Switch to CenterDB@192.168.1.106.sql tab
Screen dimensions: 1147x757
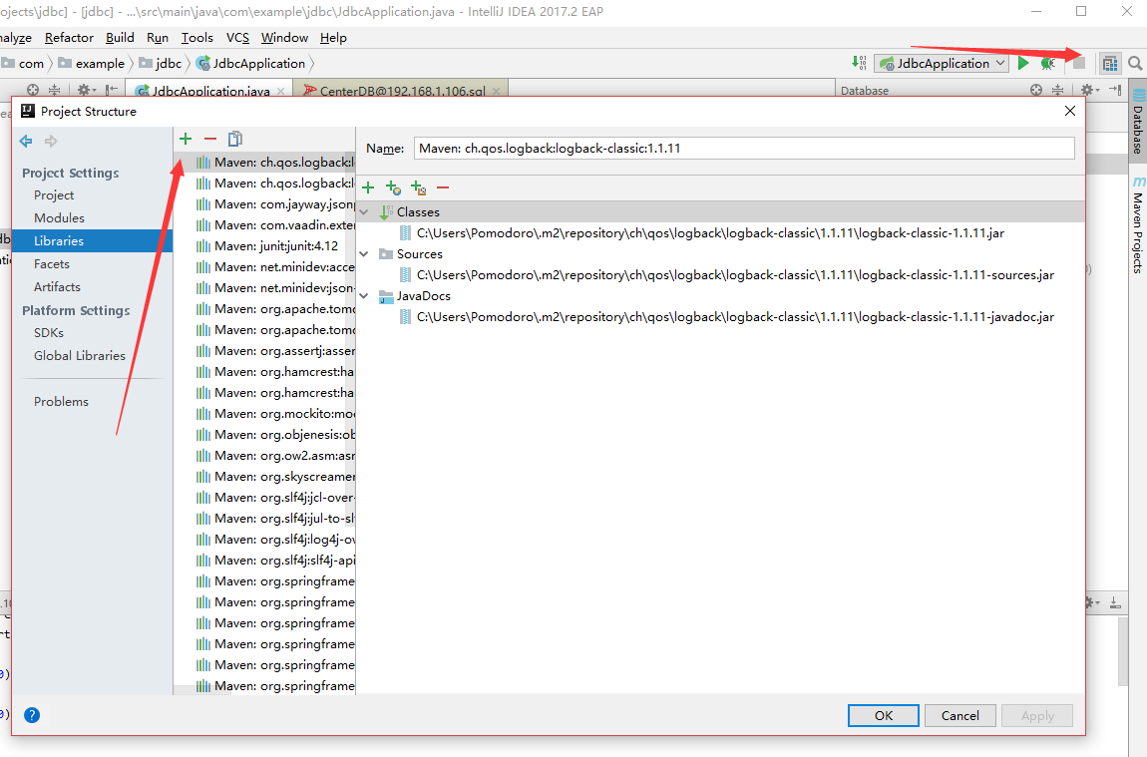(402, 91)
